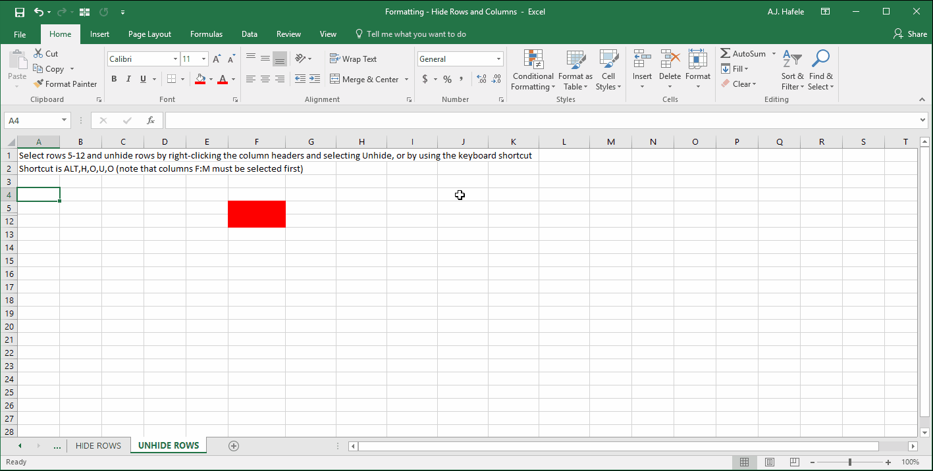The height and width of the screenshot is (471, 933).
Task: Open Cell Styles
Action: (608, 70)
